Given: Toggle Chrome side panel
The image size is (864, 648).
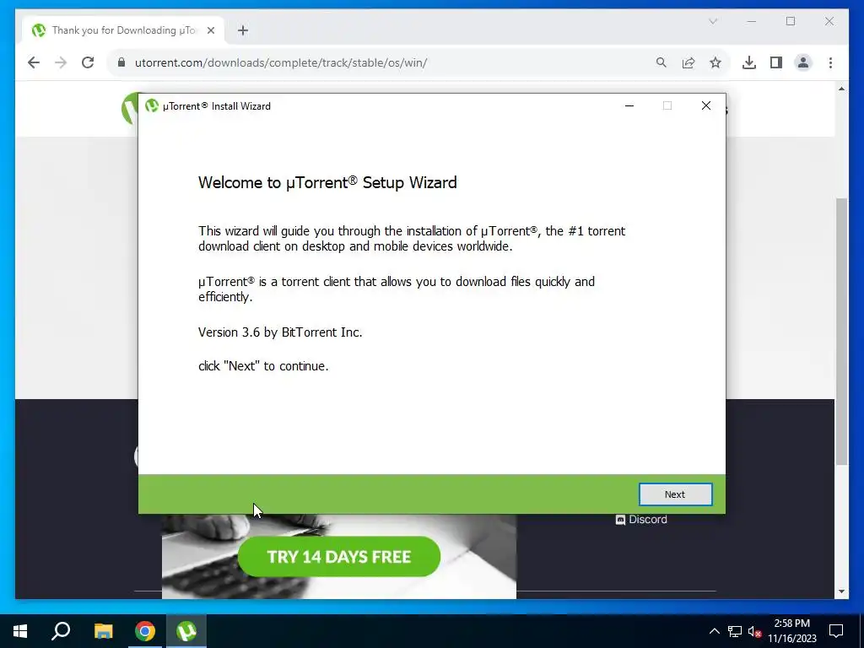Looking at the screenshot, I should 776,62.
